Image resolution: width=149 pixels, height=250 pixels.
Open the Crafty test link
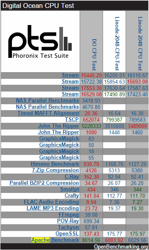(x=72, y=195)
